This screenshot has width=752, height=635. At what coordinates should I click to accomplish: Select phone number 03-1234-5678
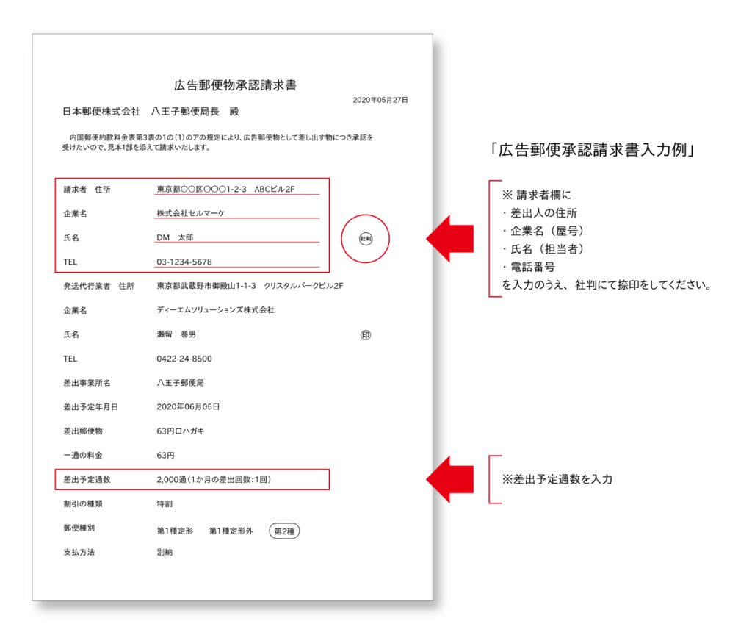tap(184, 262)
